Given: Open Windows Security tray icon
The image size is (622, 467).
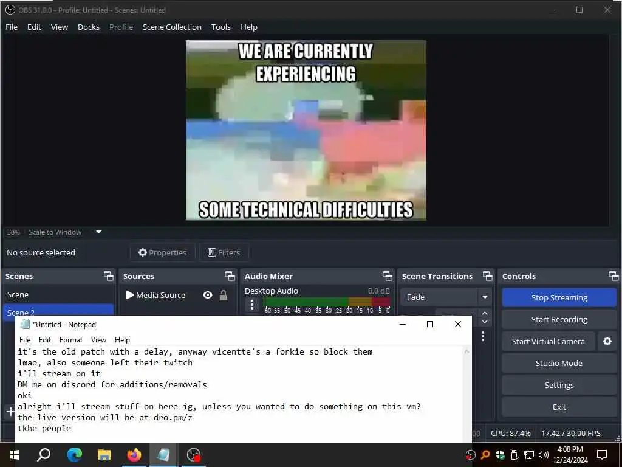Looking at the screenshot, I should coord(500,455).
